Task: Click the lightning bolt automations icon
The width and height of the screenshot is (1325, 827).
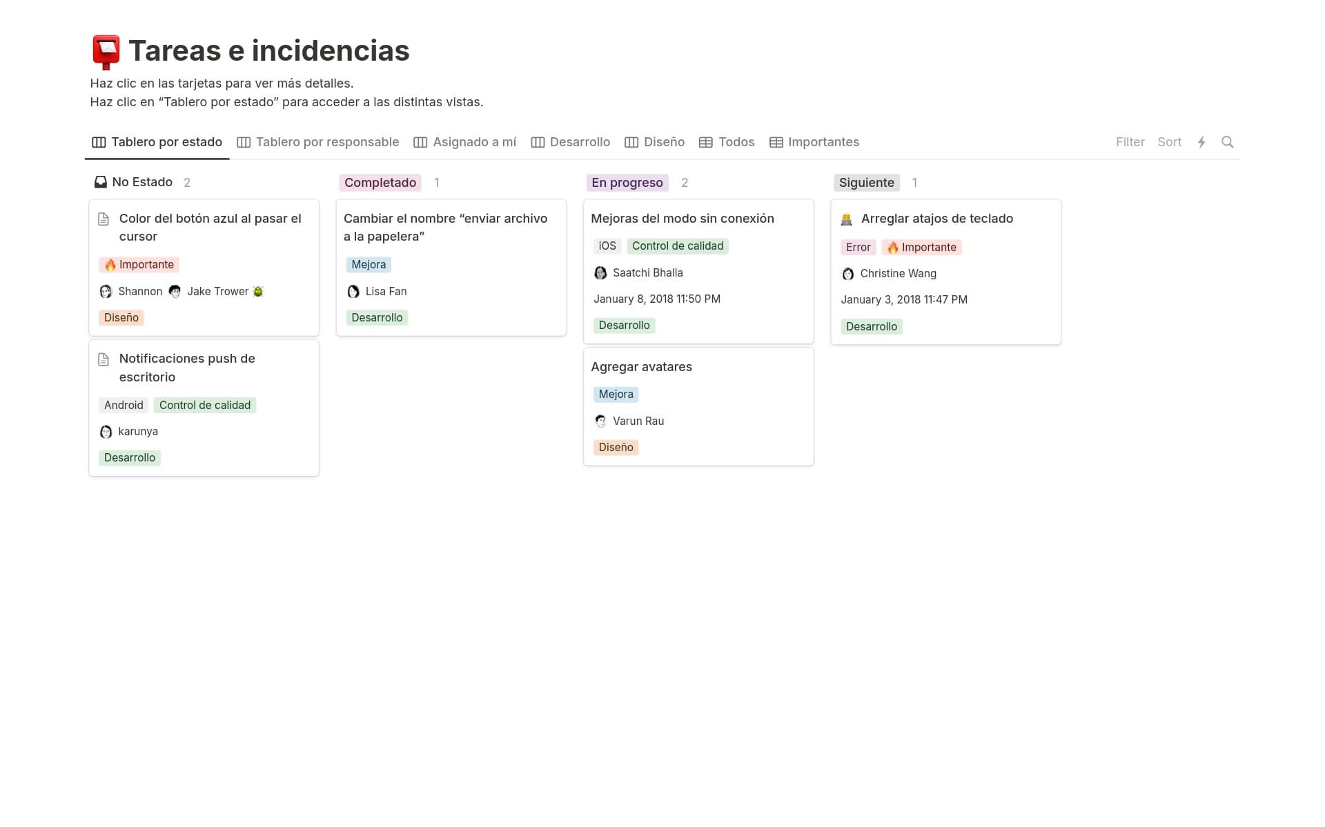Action: pos(1201,142)
